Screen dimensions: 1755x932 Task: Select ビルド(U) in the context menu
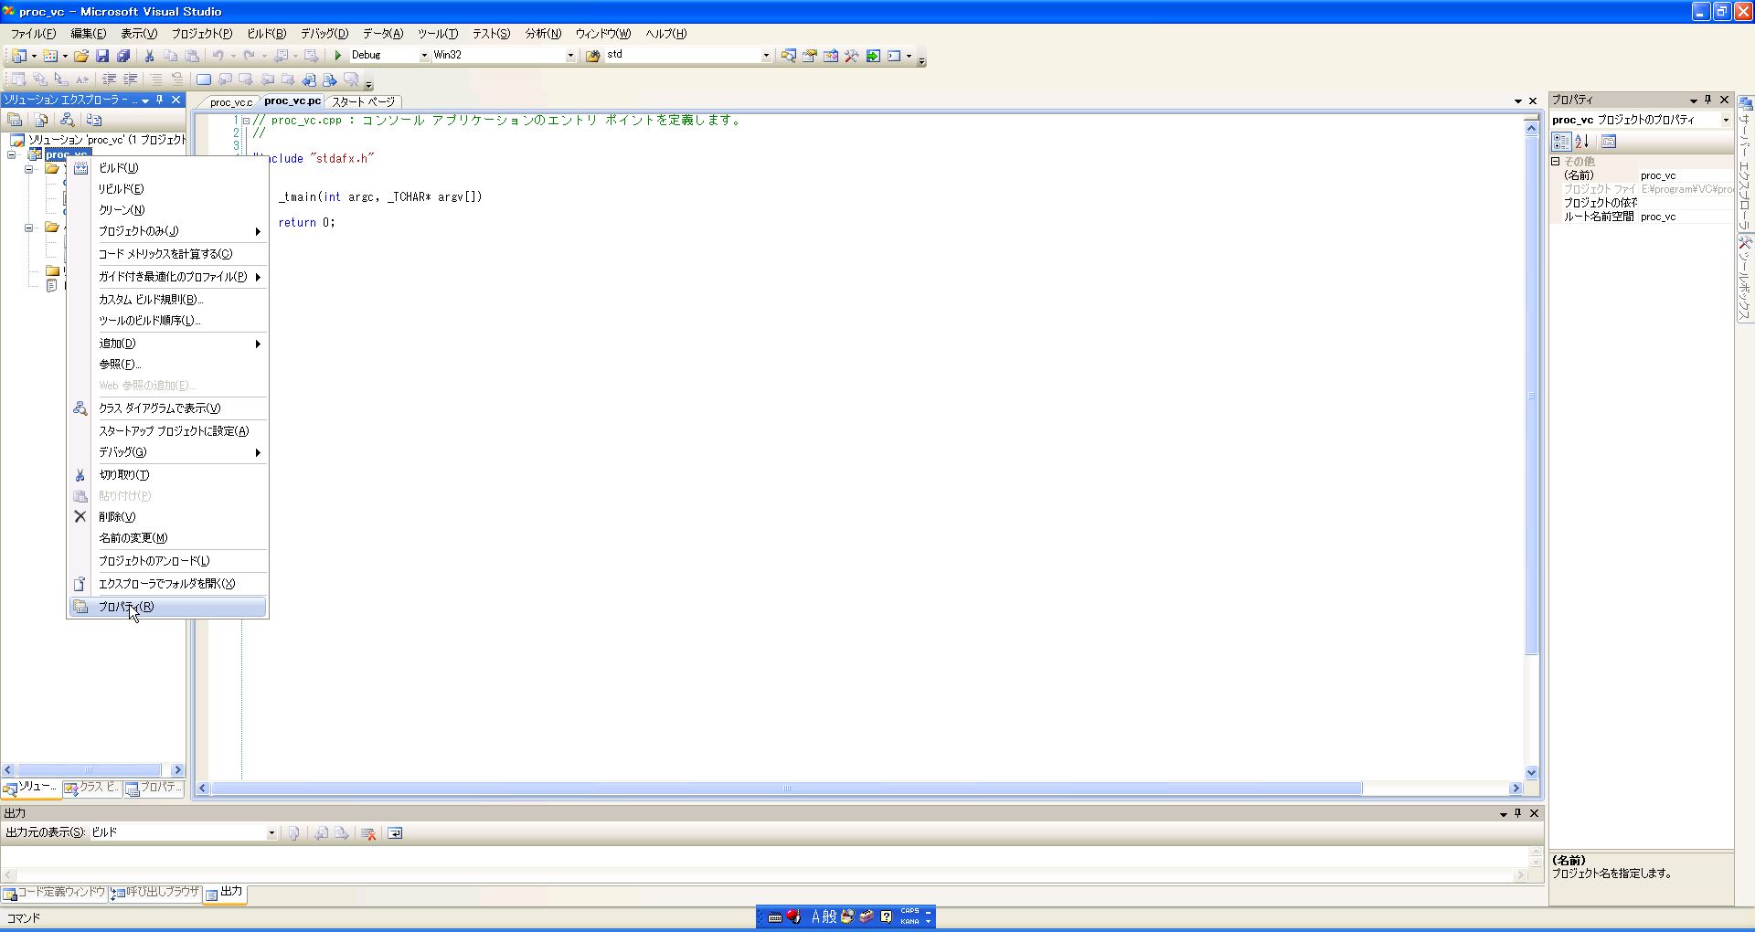[168, 168]
